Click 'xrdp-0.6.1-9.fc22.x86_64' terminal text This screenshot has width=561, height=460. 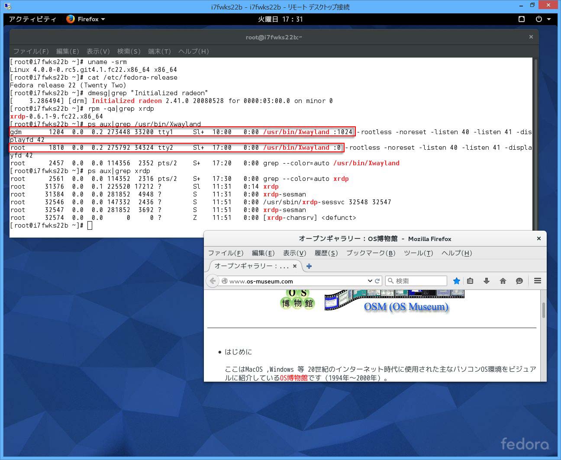56,116
